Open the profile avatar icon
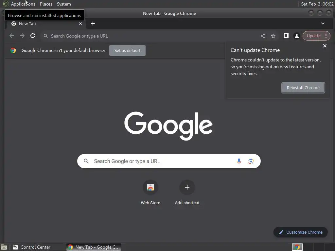 point(296,36)
